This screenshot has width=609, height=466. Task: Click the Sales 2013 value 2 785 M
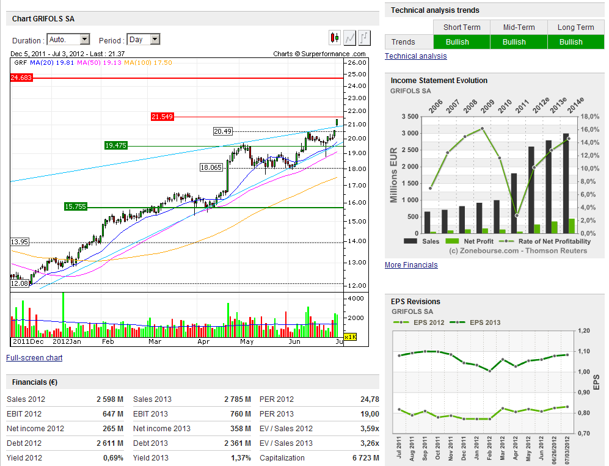pyautogui.click(x=237, y=399)
